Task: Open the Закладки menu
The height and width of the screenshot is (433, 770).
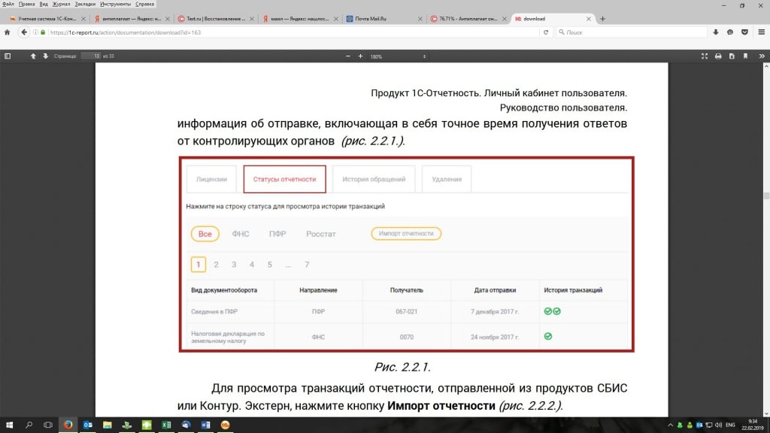Action: pyautogui.click(x=85, y=4)
